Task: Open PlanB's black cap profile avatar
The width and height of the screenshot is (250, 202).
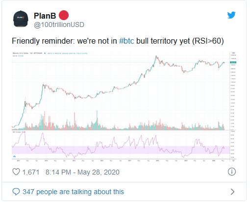Action: (x=21, y=19)
